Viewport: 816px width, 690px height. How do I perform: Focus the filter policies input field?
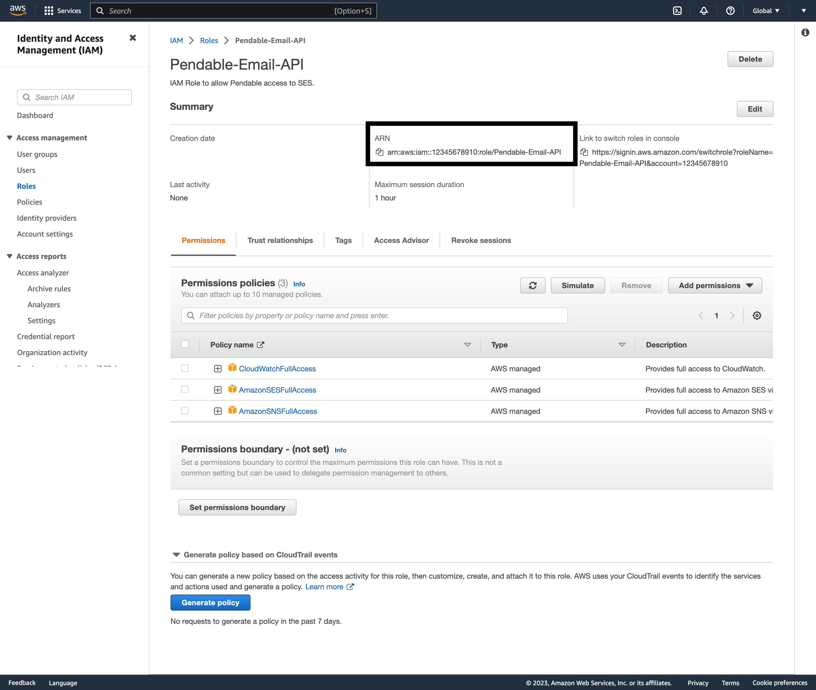(374, 316)
